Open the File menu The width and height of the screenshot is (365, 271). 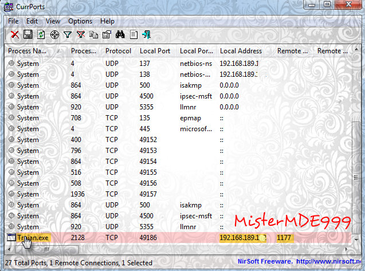(x=13, y=21)
